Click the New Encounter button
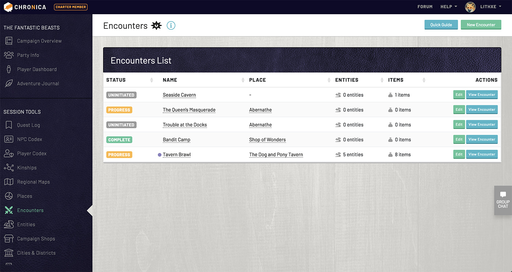 [x=481, y=25]
